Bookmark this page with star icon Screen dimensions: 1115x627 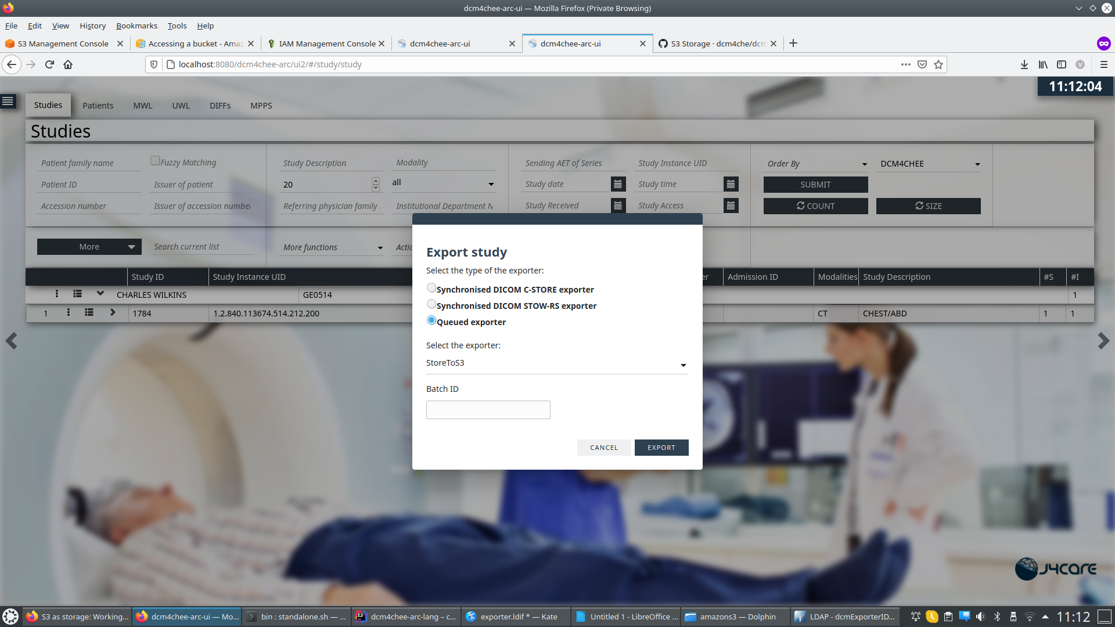(938, 64)
